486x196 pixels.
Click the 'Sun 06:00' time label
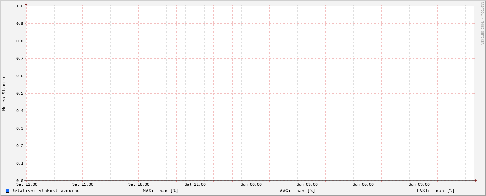pos(363,184)
